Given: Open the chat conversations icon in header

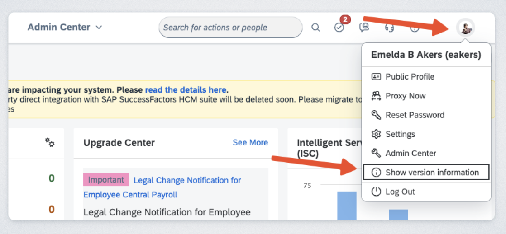Looking at the screenshot, I should (x=364, y=28).
